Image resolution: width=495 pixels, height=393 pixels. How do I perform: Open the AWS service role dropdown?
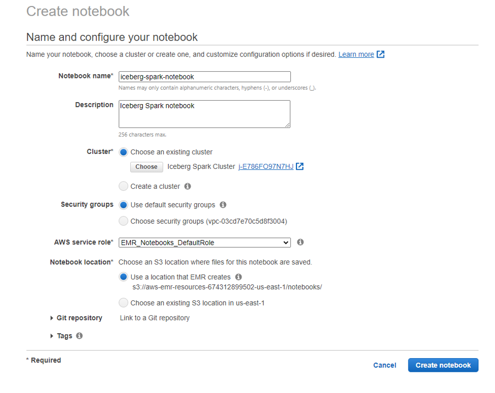click(x=204, y=242)
